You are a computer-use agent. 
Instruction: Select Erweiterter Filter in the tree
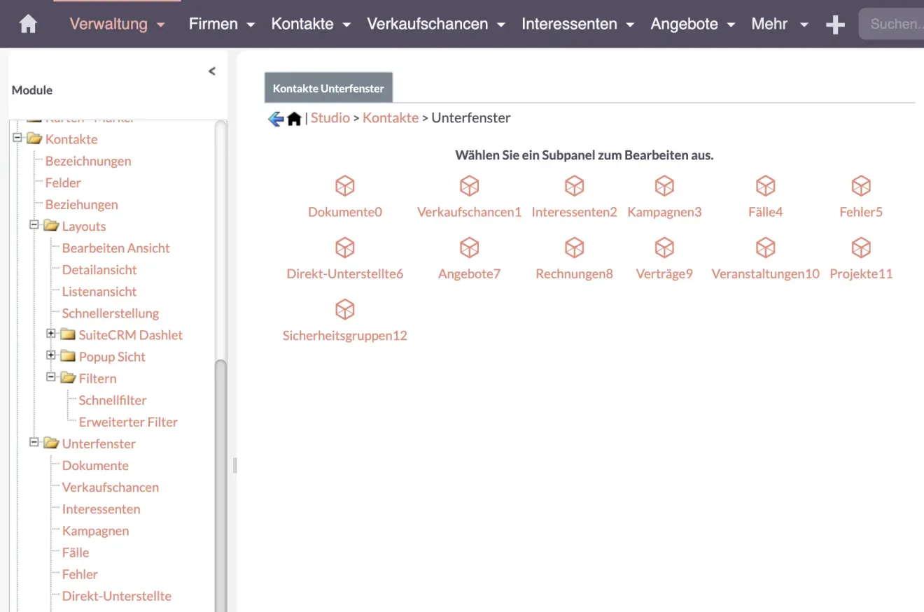pyautogui.click(x=128, y=422)
